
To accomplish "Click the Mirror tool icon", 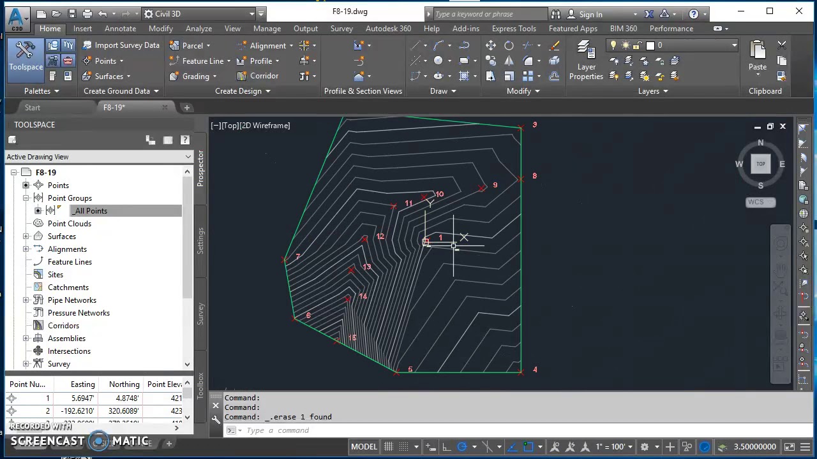I will tap(509, 61).
